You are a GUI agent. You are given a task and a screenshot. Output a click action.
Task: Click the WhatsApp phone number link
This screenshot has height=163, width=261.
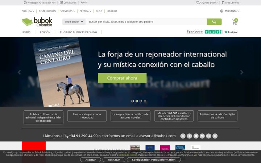(x=40, y=3)
